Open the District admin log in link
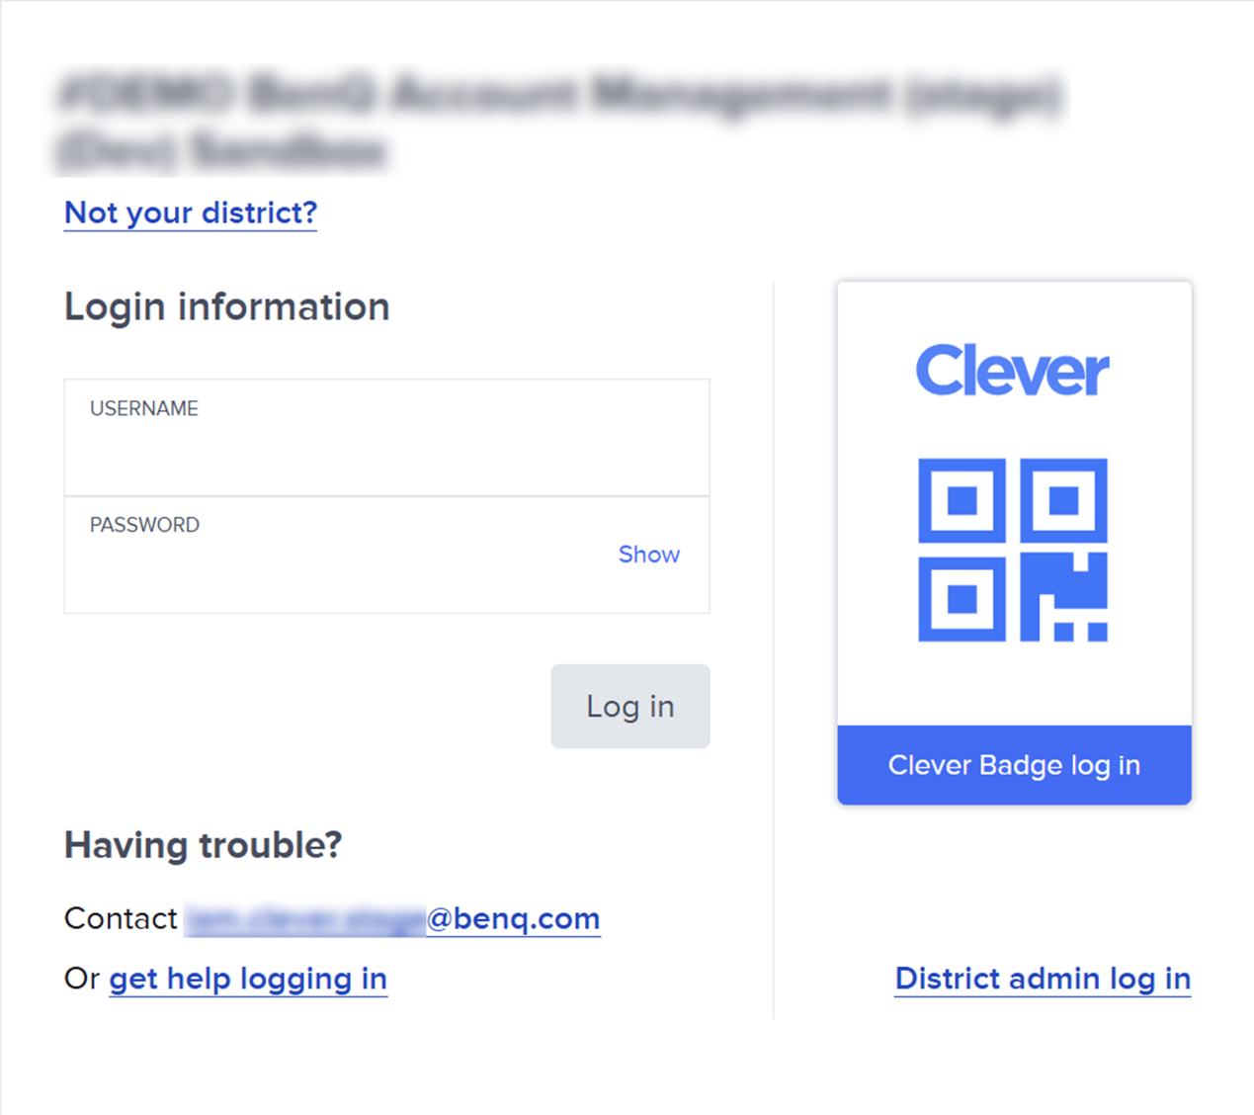Viewport: 1254px width, 1115px height. (x=1043, y=979)
